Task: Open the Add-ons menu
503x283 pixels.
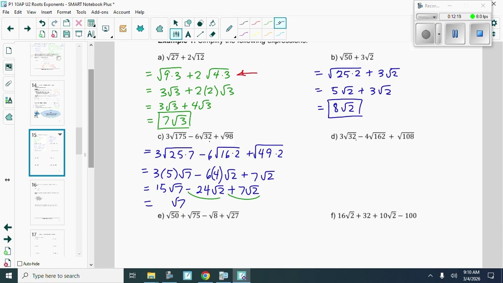Action: (100, 12)
